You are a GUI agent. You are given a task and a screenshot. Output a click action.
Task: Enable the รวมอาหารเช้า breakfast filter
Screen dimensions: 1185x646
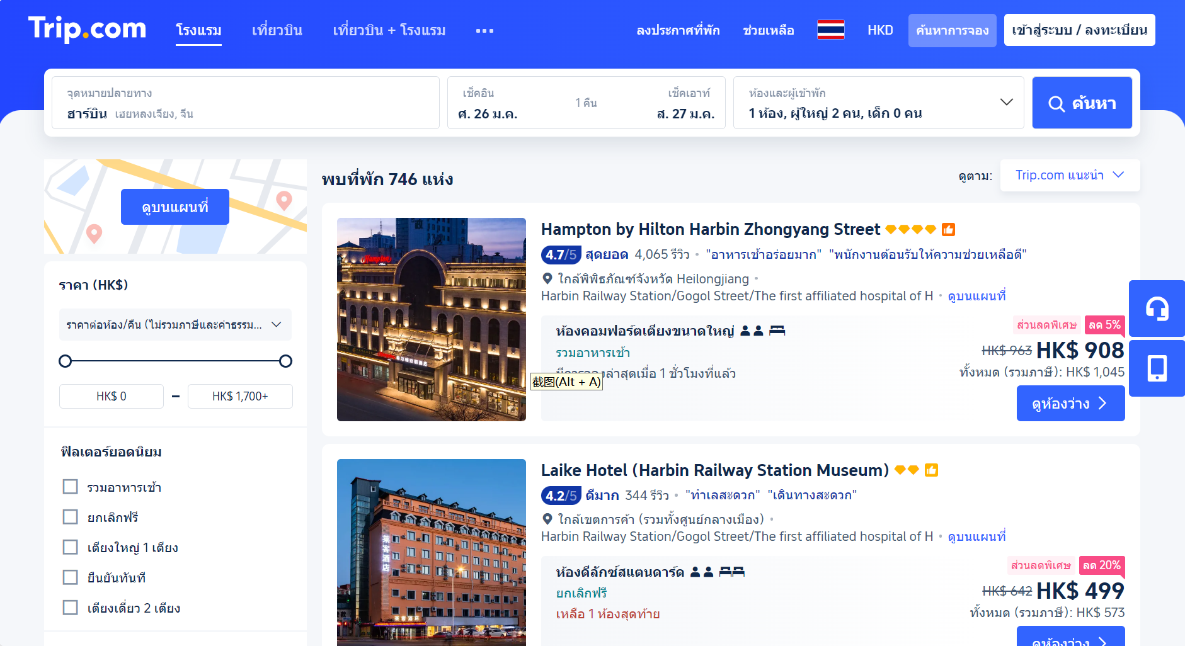pyautogui.click(x=71, y=487)
